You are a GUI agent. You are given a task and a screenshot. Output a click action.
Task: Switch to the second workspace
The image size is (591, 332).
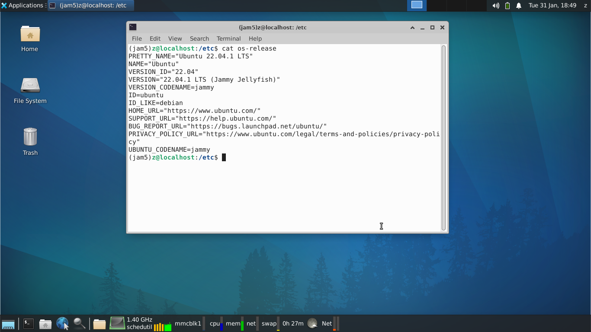436,6
